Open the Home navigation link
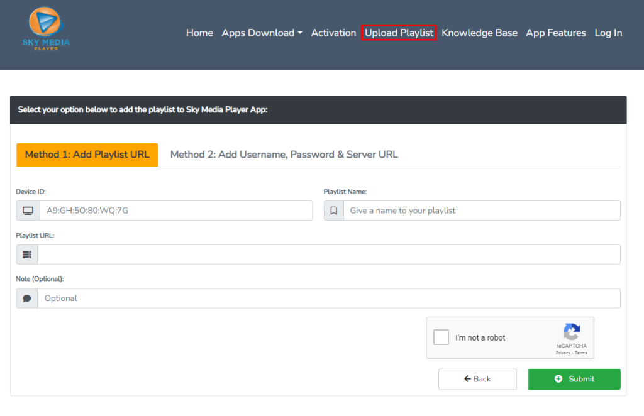The image size is (644, 416). 199,33
